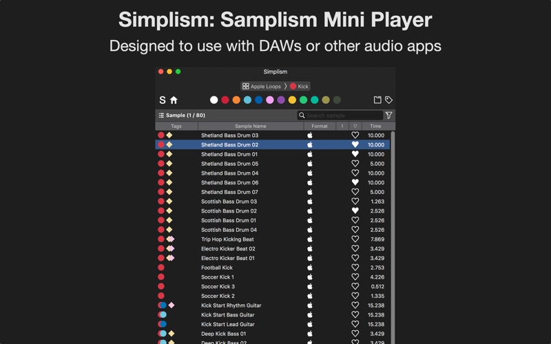Select the pink color tag swatch
Image resolution: width=551 pixels, height=344 pixels.
pos(269,100)
